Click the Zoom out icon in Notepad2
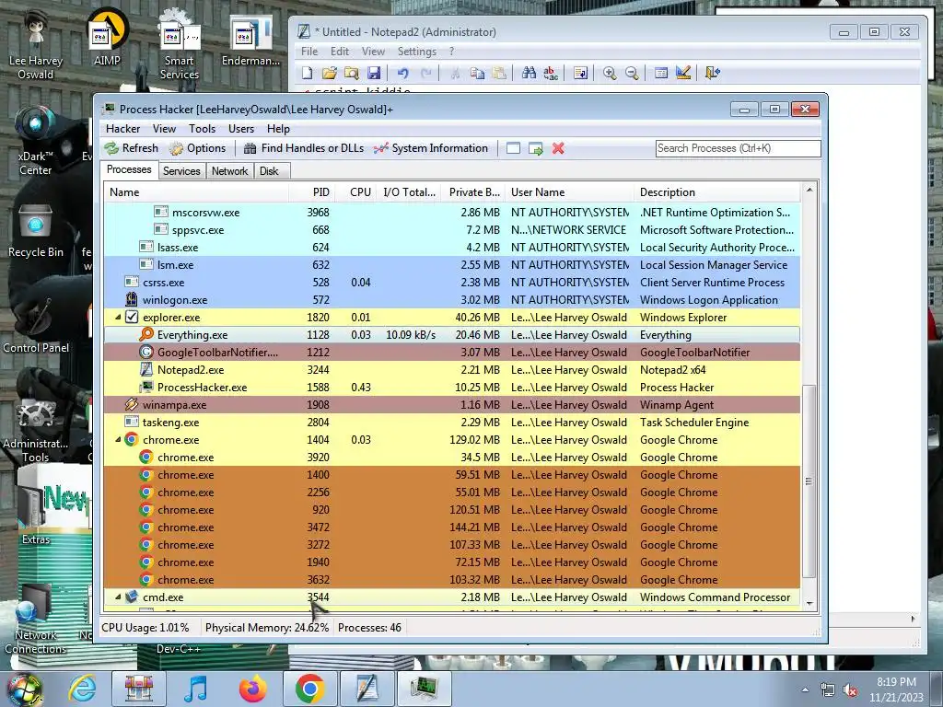943x707 pixels. pos(632,74)
